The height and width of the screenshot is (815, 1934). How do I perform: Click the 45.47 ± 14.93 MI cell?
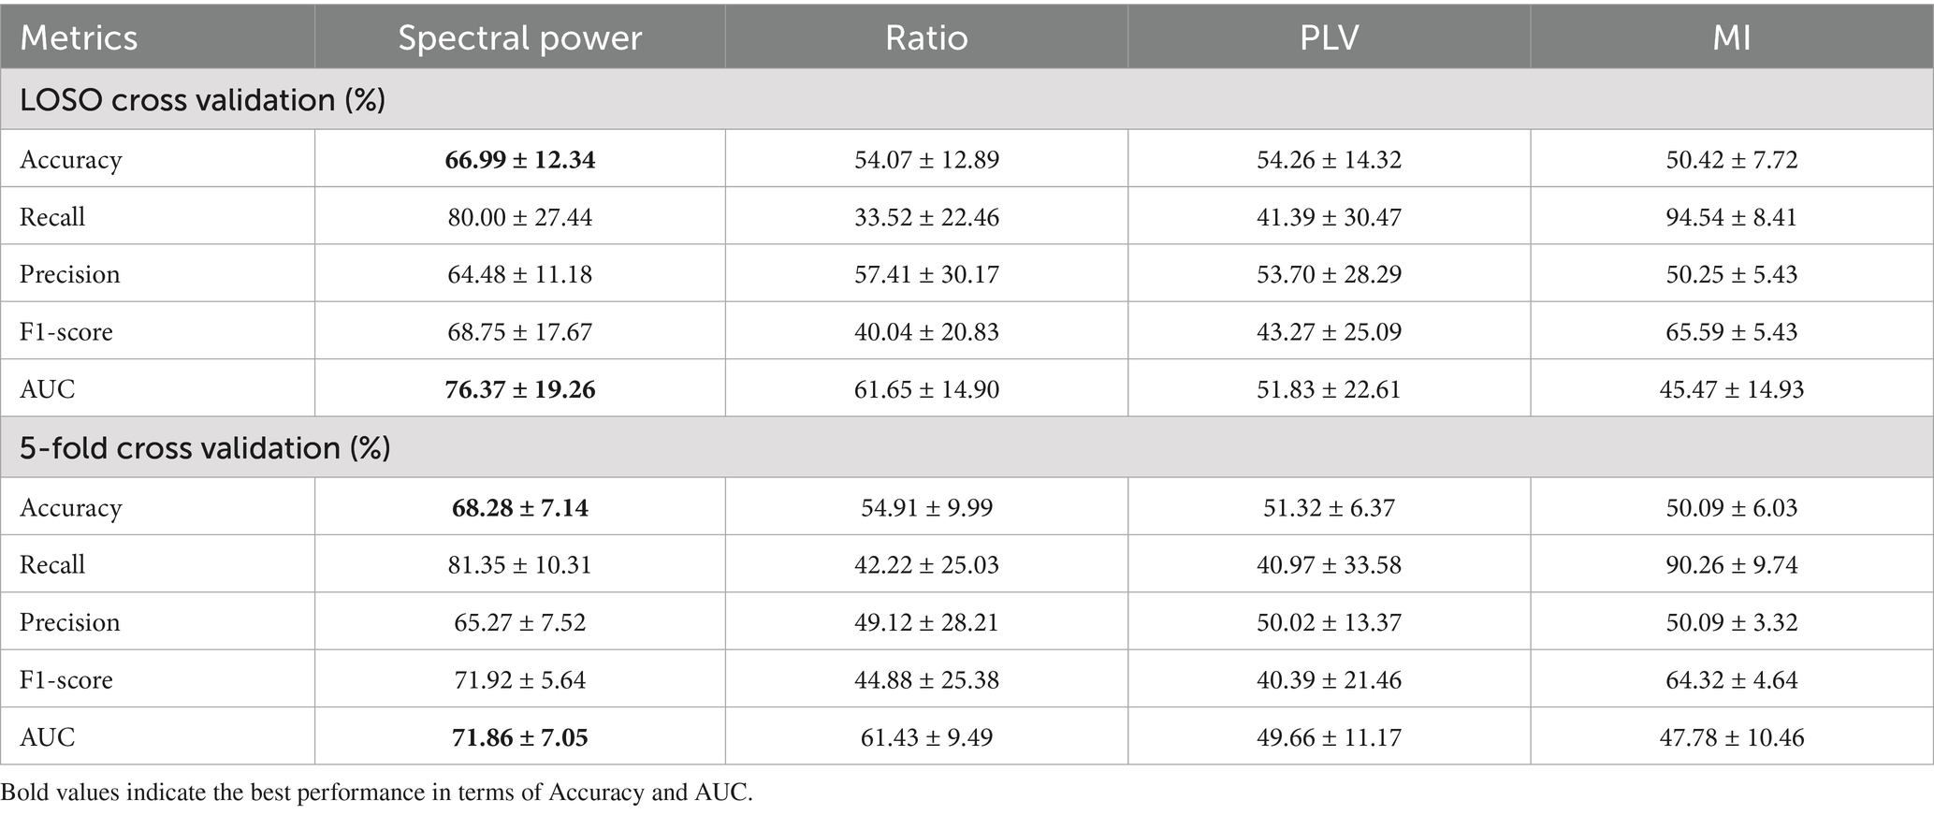(x=1731, y=389)
